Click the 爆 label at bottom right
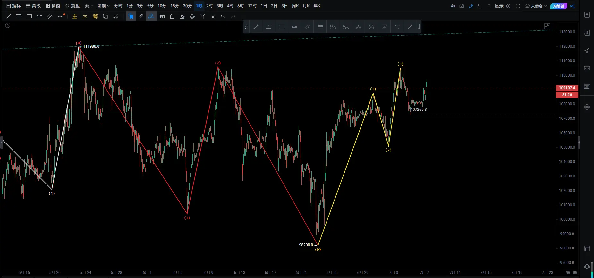The height and width of the screenshot is (278, 594). [x=575, y=273]
